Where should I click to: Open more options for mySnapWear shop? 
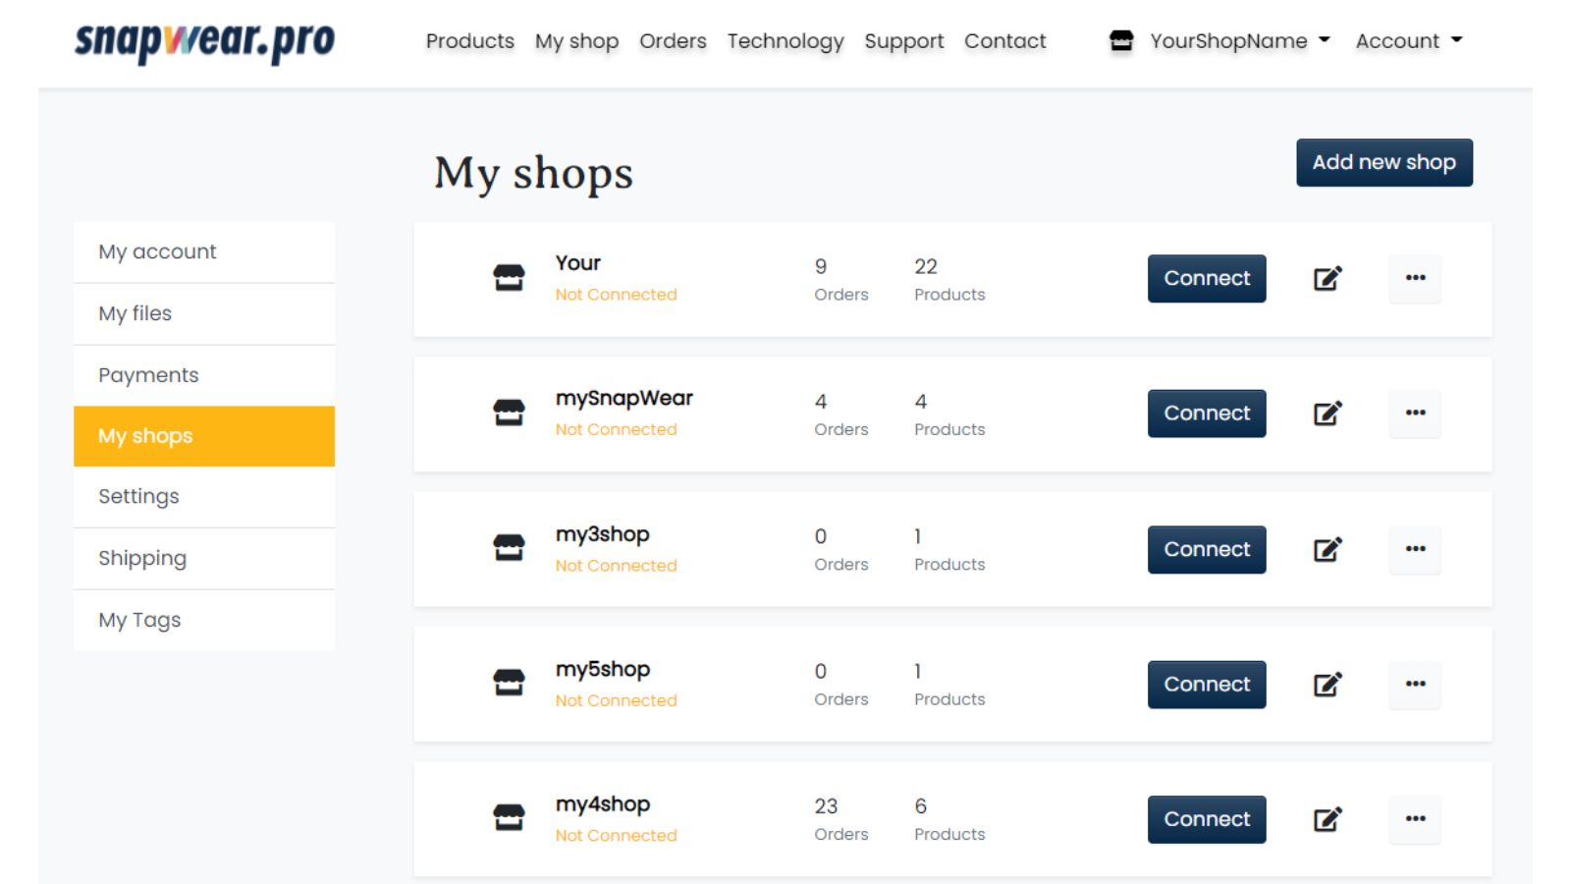tap(1415, 413)
